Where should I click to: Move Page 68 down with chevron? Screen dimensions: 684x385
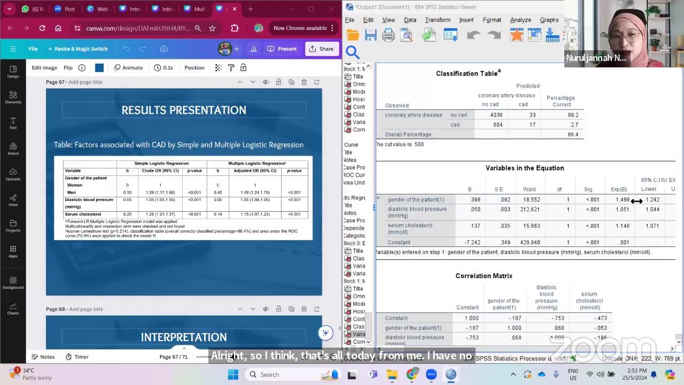[x=253, y=309]
